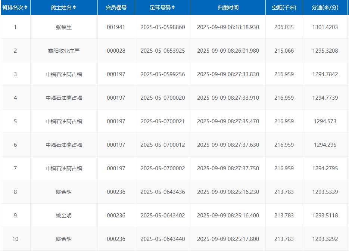
Task: Click arrival time 08:26:01.980 cell
Action: (228, 51)
